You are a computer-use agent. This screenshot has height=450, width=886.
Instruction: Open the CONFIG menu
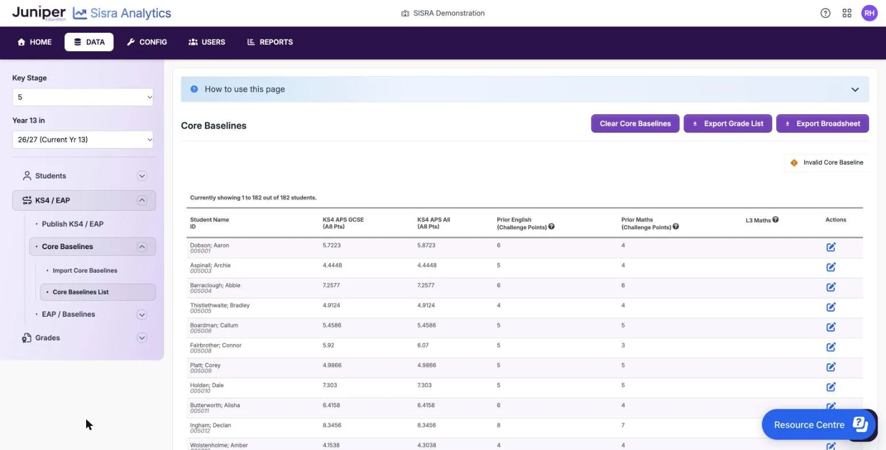(x=147, y=42)
